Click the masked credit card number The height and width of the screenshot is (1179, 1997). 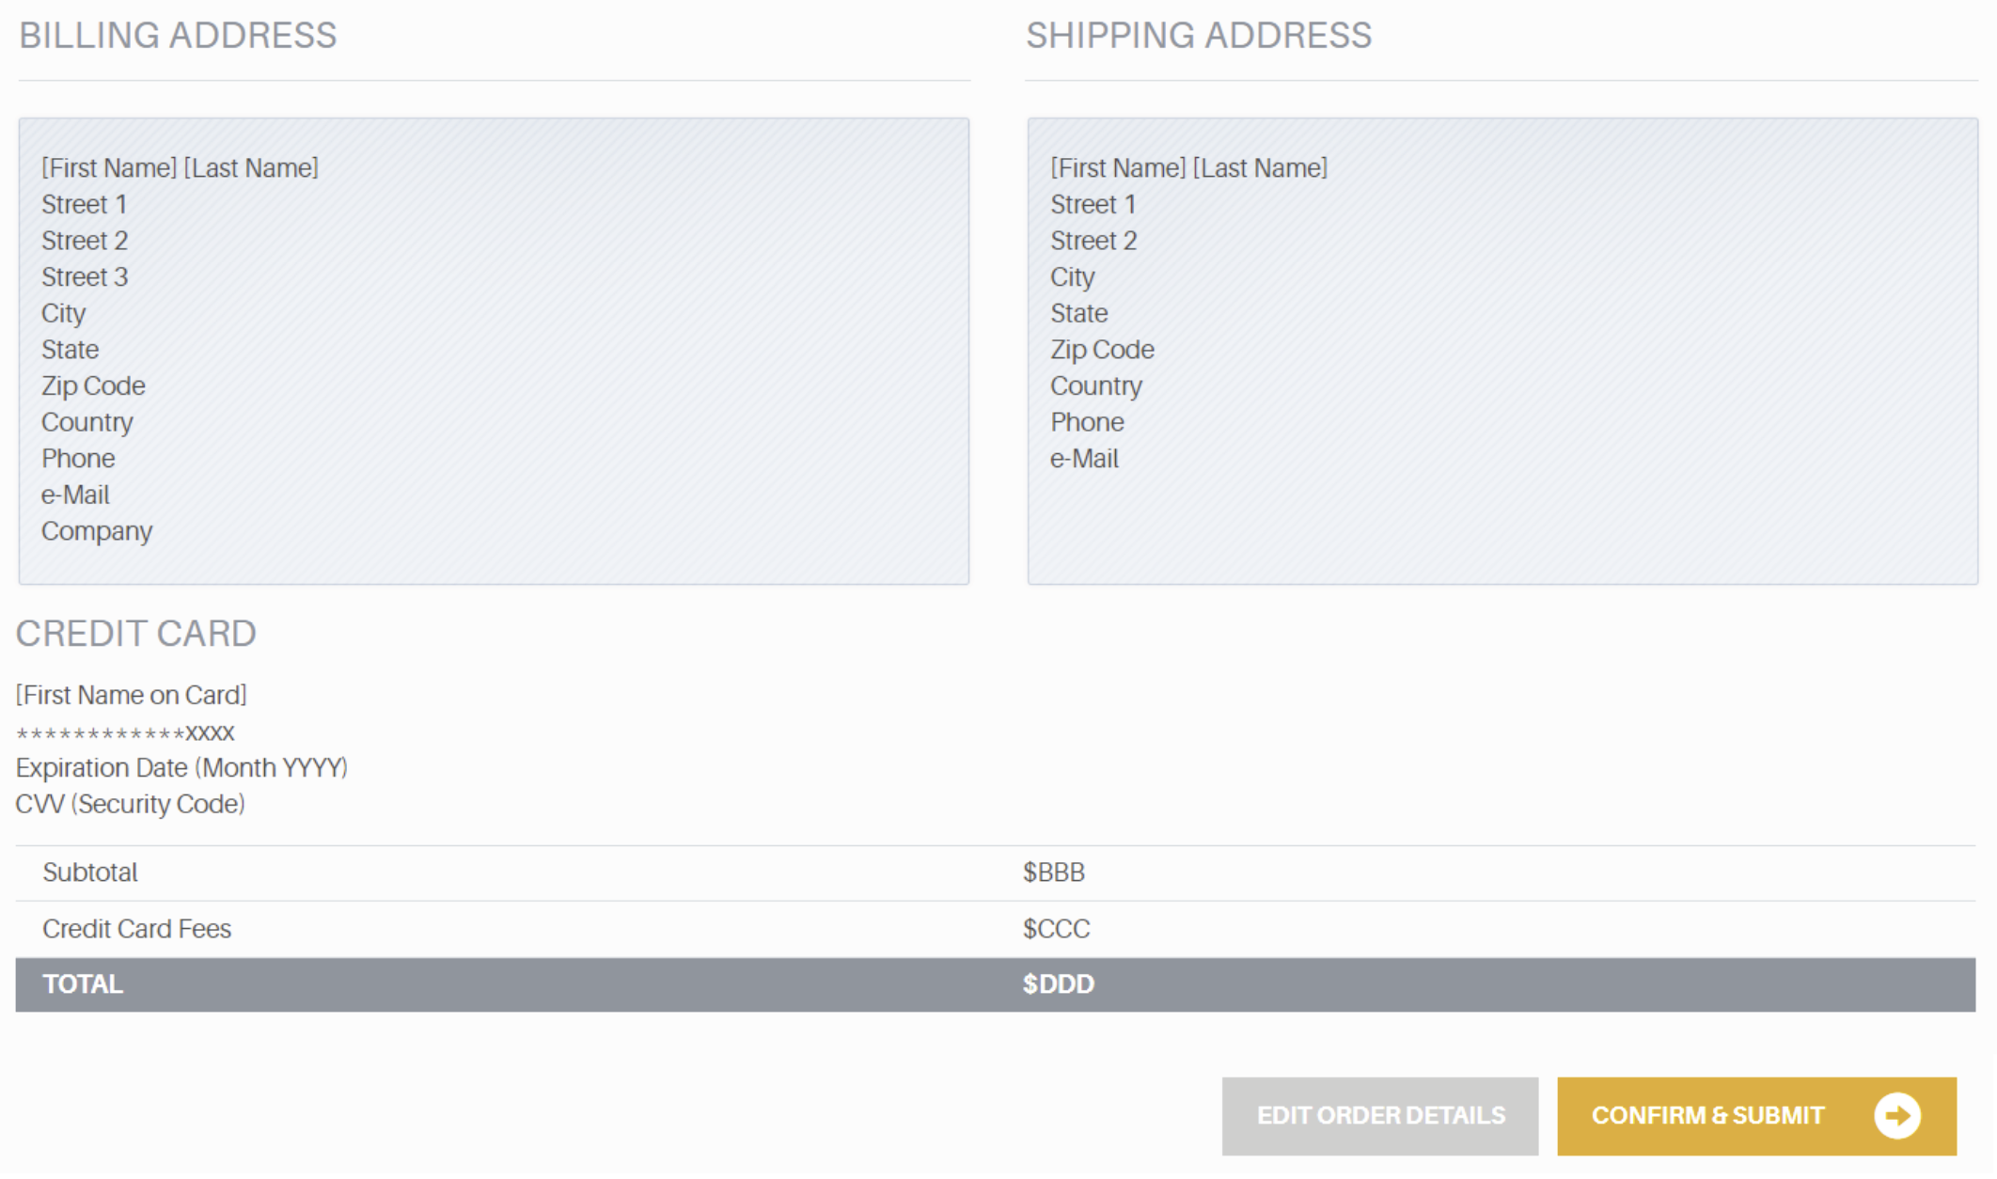click(x=125, y=733)
